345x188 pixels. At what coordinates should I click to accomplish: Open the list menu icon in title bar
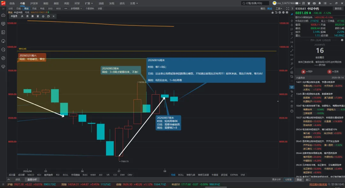(x=325, y=3)
